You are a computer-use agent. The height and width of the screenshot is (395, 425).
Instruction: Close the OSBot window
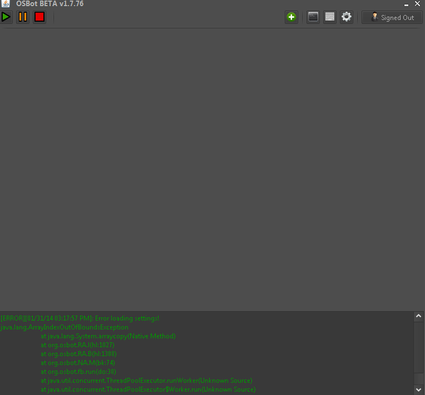pos(417,4)
